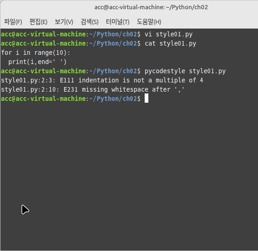The image size is (258, 251).
Task: Click the E231 missing whitespace warning line
Action: pos(93,90)
